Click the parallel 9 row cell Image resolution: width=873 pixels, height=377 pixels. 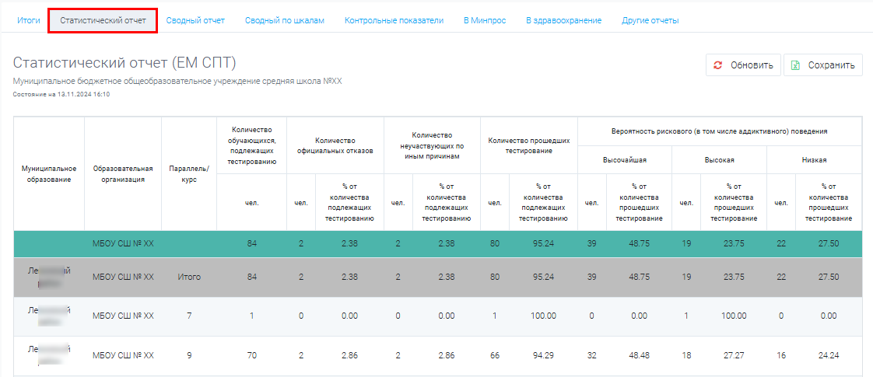(x=189, y=355)
